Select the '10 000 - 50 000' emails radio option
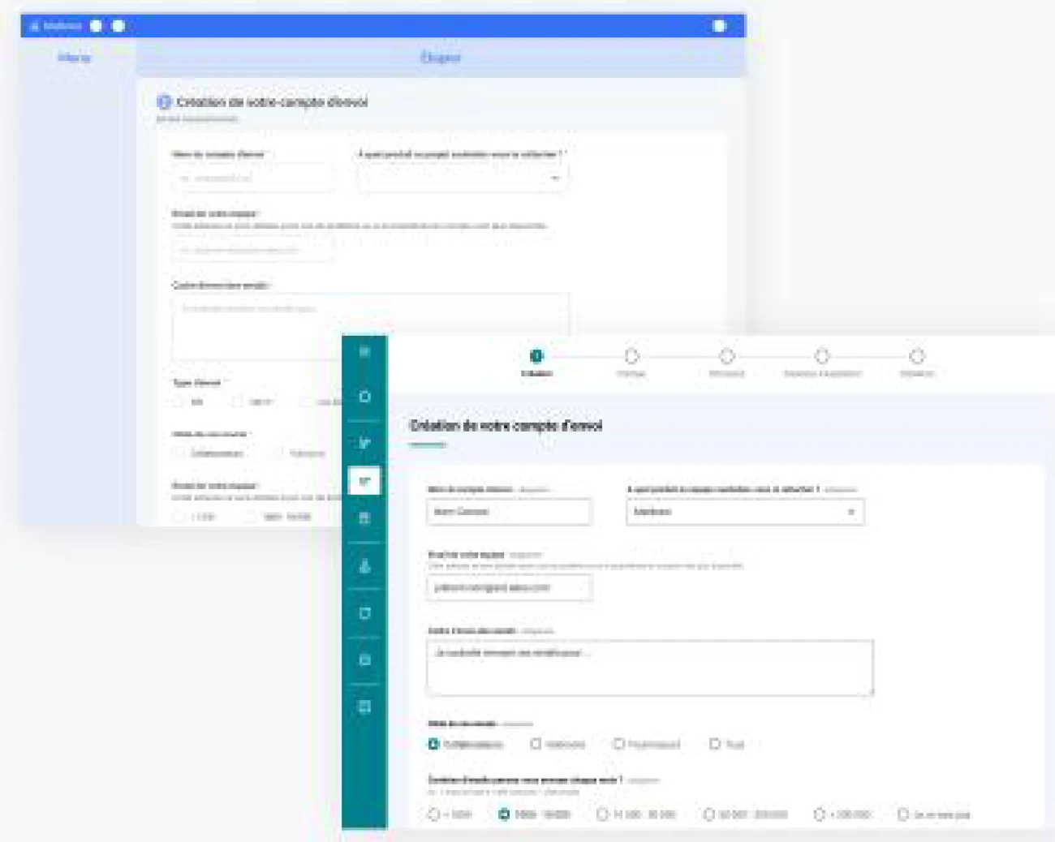 [602, 814]
